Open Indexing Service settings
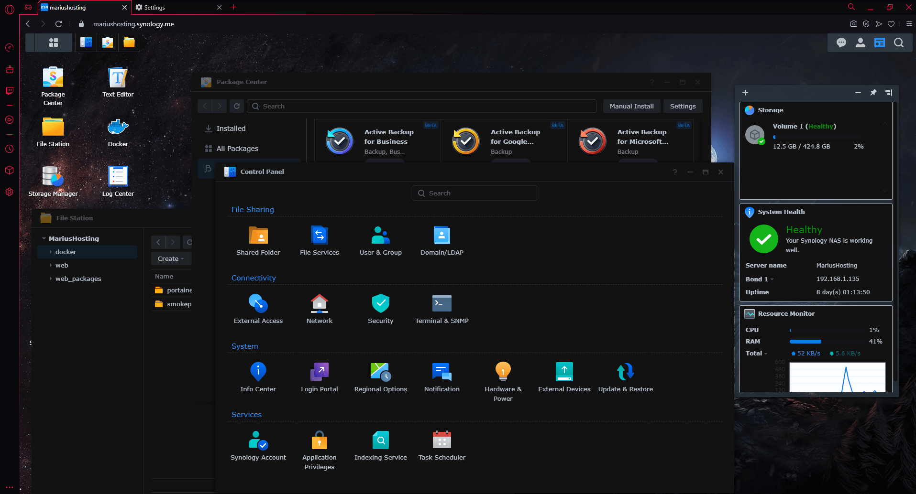 click(x=381, y=446)
